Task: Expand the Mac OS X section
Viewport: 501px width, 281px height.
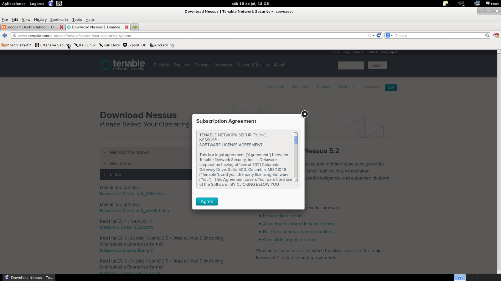Action: pos(146,163)
